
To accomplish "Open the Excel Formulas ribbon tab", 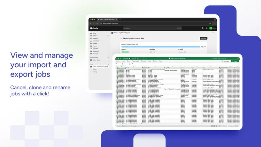I will coord(144,61).
